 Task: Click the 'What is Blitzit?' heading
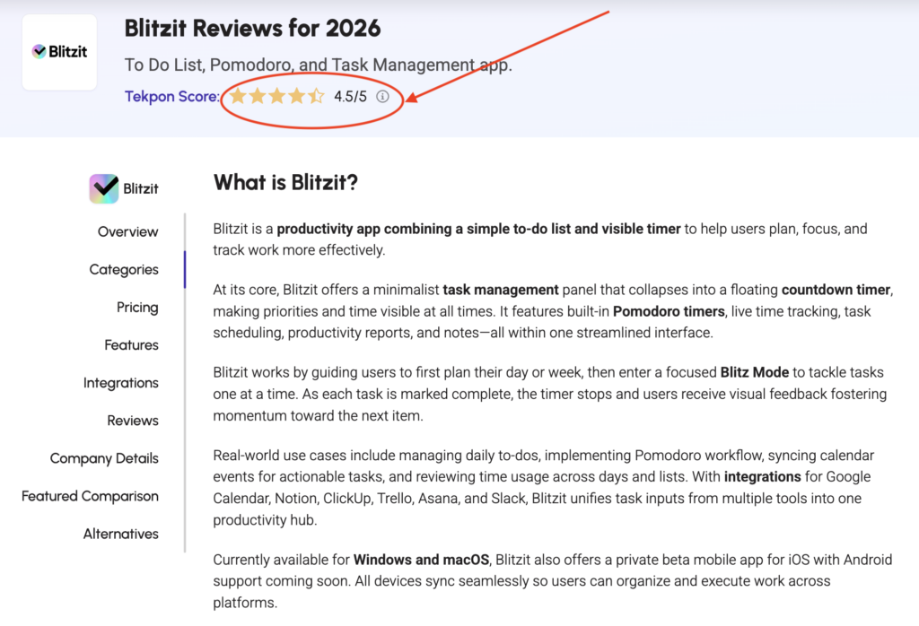coord(285,182)
